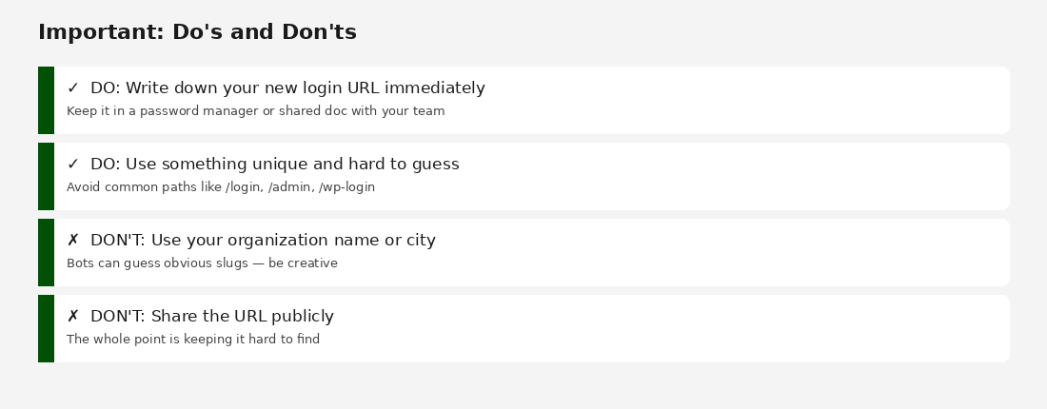The width and height of the screenshot is (1047, 409).
Task: Click the '/wp-login' path text
Action: [x=346, y=187]
